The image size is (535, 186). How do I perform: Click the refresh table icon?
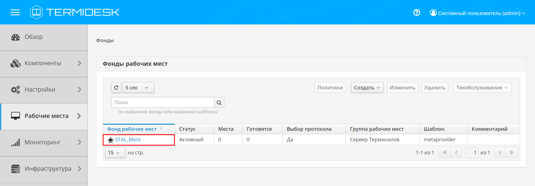(x=116, y=88)
